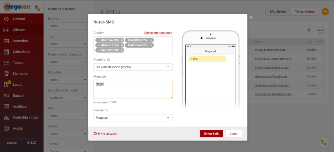
Task: Open Calendario in the sidebar
Action: click(x=21, y=52)
